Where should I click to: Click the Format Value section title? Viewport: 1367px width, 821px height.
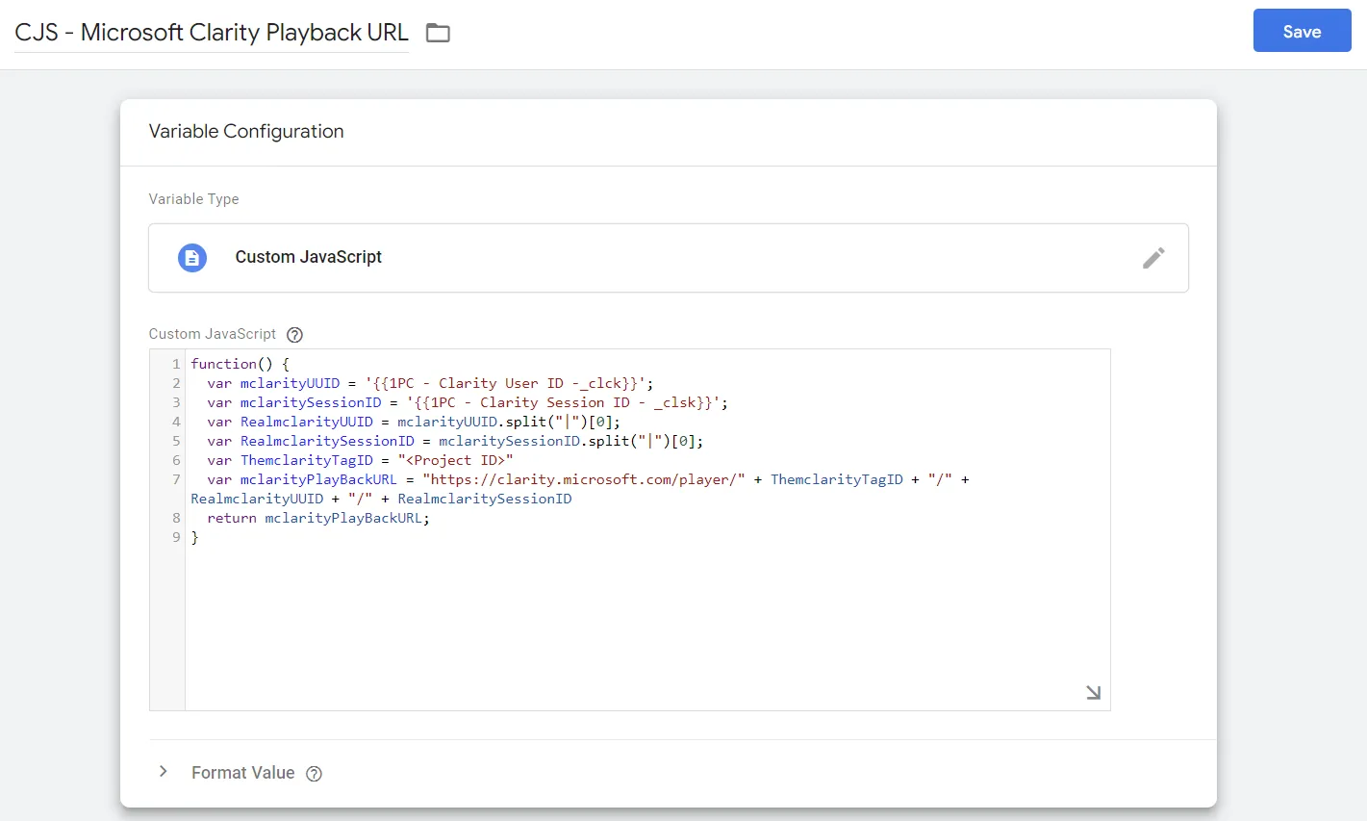pyautogui.click(x=242, y=773)
